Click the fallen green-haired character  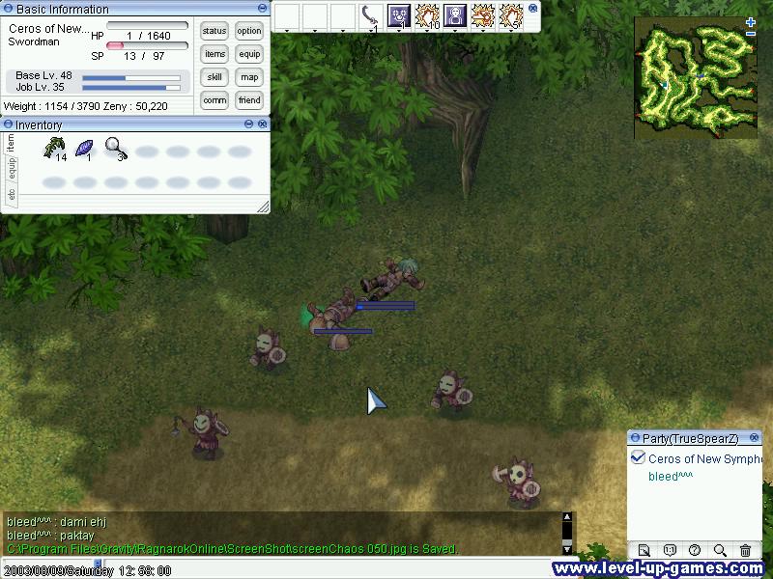point(393,280)
